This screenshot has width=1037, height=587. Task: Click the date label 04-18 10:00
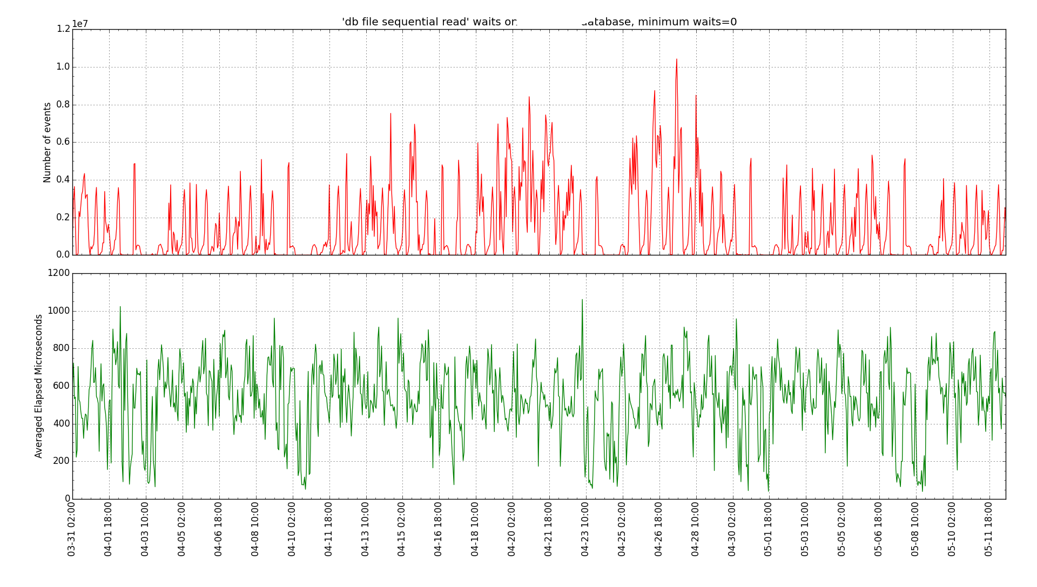(475, 529)
